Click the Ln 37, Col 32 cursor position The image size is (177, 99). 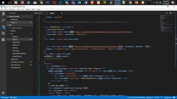pos(136,97)
